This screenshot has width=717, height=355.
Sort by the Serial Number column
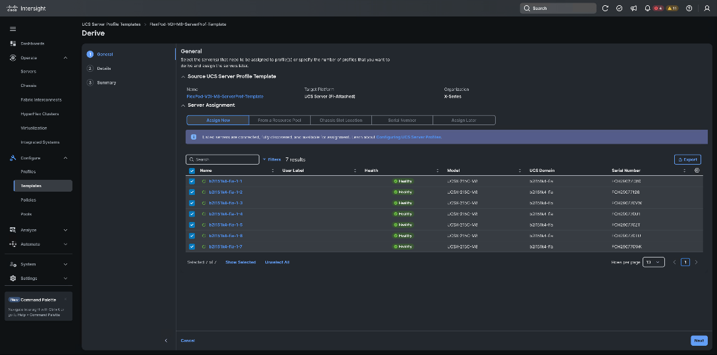tap(685, 171)
